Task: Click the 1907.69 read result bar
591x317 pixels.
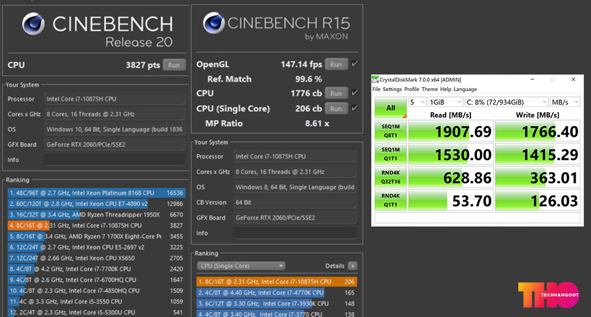Action: click(451, 131)
